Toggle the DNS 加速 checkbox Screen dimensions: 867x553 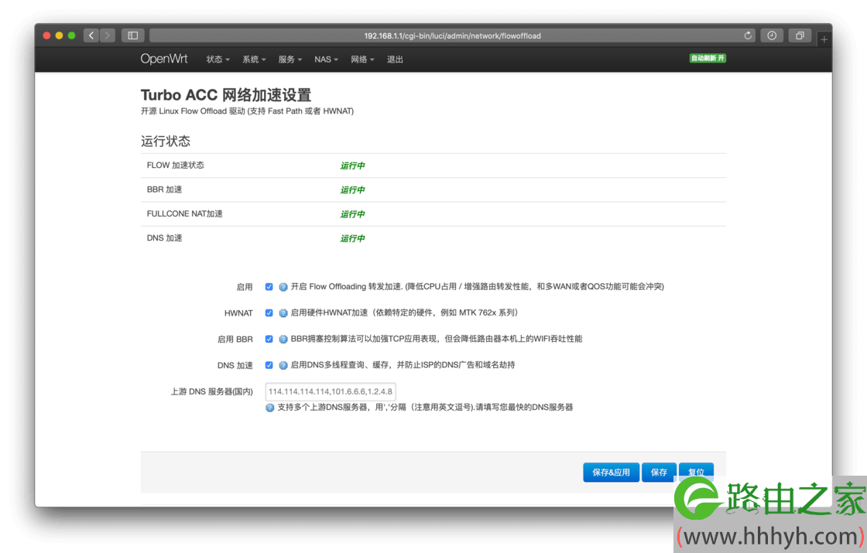click(269, 365)
